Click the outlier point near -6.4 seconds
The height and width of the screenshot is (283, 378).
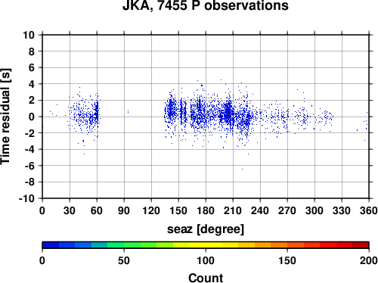pyautogui.click(x=243, y=169)
